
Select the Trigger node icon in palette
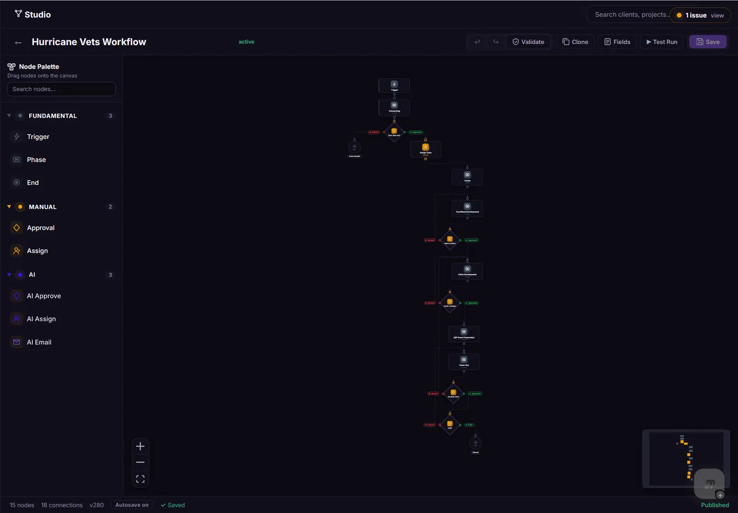click(x=16, y=137)
